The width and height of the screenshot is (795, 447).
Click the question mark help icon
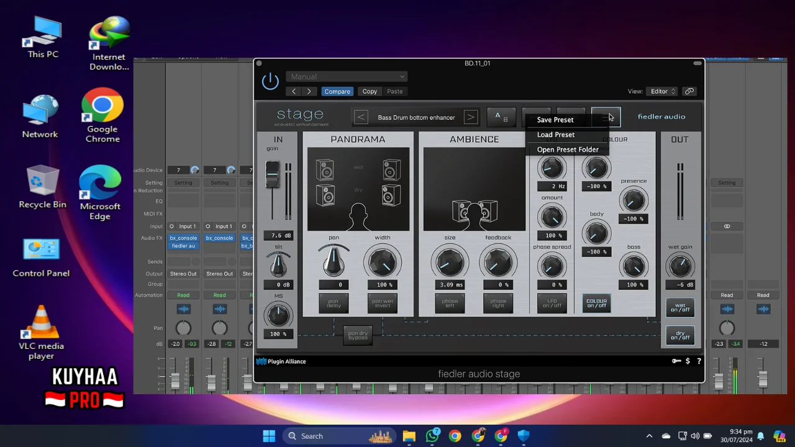(x=699, y=361)
